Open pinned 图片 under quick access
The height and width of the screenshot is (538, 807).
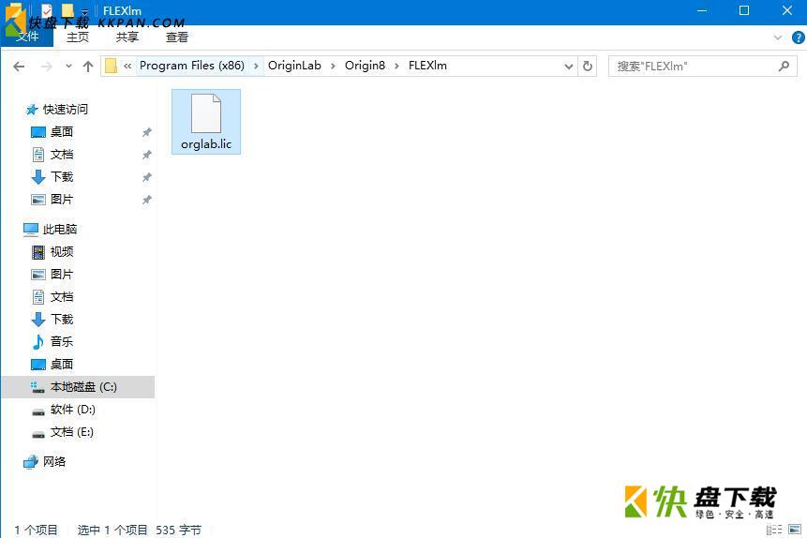[62, 200]
